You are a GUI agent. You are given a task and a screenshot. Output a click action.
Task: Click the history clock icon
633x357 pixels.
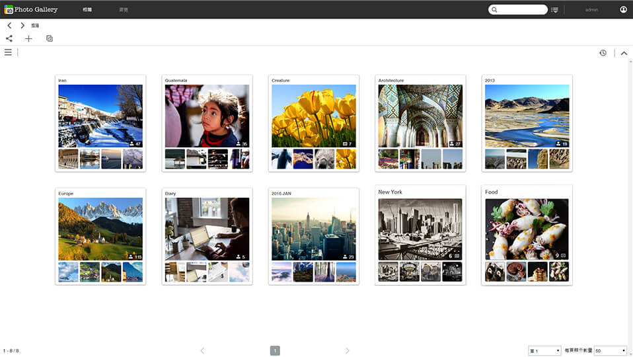pos(603,53)
